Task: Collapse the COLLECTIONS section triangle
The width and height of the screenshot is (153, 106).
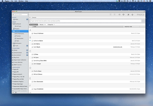Action: coord(12,48)
